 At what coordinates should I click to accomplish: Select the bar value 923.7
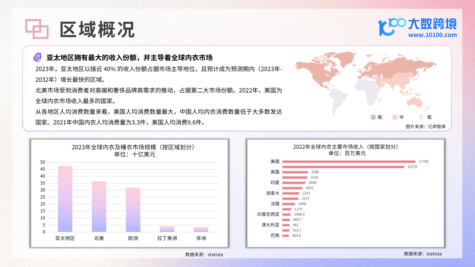297,230
